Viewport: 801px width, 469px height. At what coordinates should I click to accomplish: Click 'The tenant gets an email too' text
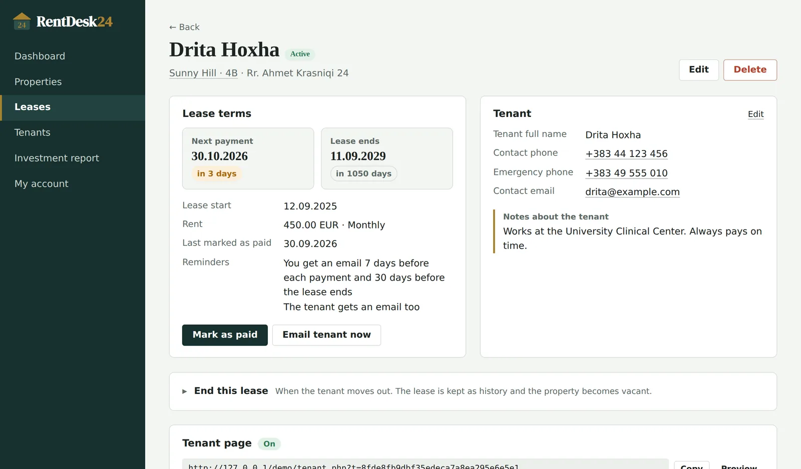coord(351,307)
